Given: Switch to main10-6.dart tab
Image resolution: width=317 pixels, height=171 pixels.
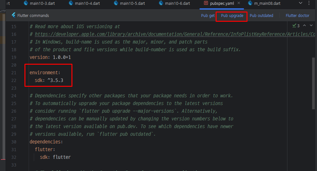Looking at the screenshot, I should coord(175,4).
